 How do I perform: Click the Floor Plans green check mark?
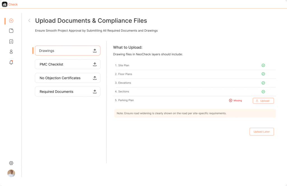(x=263, y=74)
